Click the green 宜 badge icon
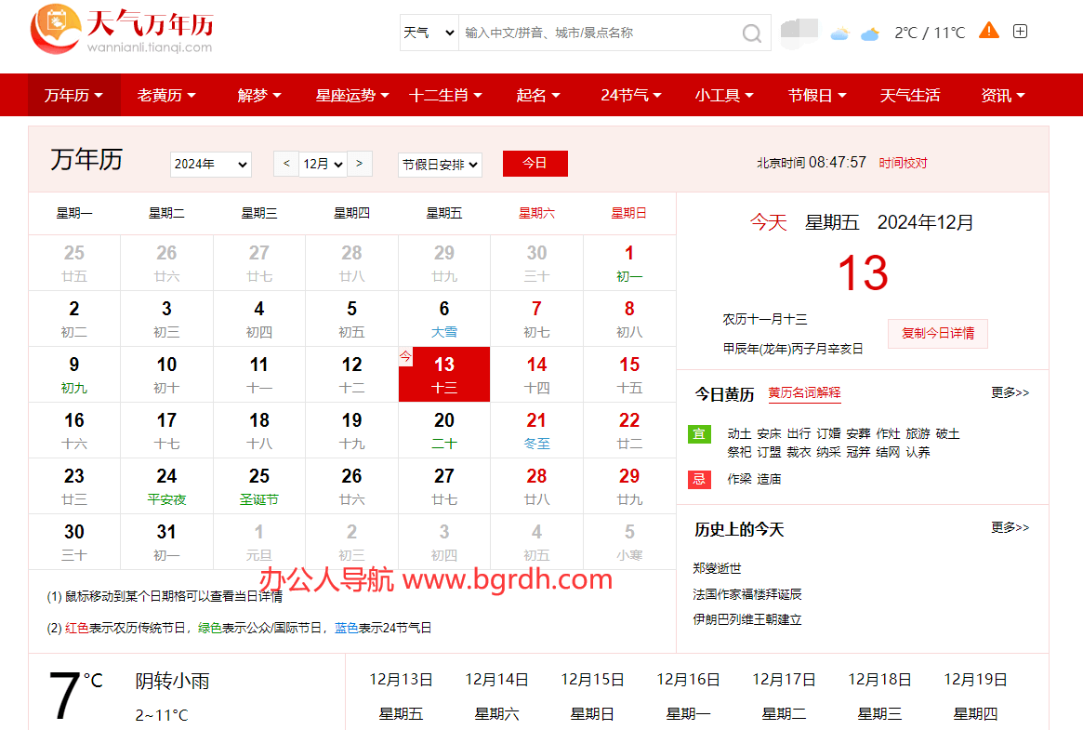Image resolution: width=1083 pixels, height=730 pixels. pos(699,434)
